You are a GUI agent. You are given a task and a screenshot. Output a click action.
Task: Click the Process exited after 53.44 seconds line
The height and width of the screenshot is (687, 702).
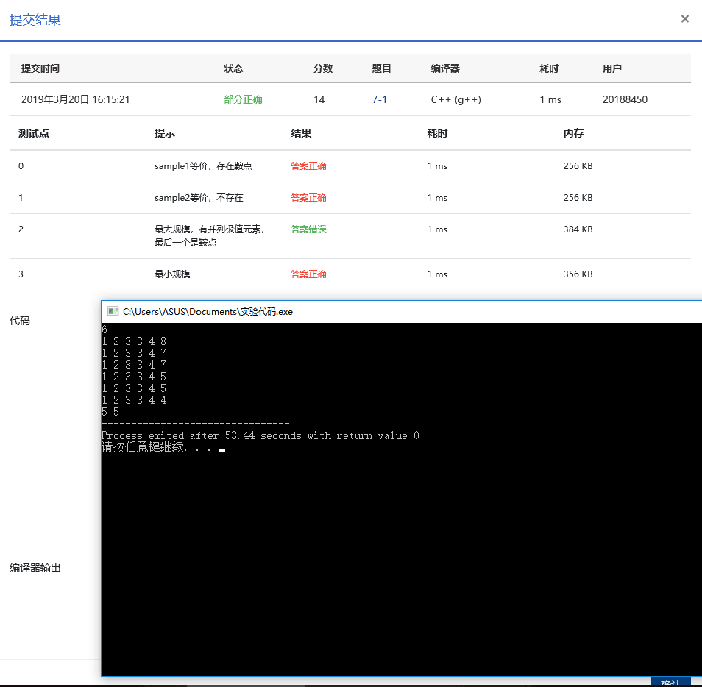coord(260,435)
